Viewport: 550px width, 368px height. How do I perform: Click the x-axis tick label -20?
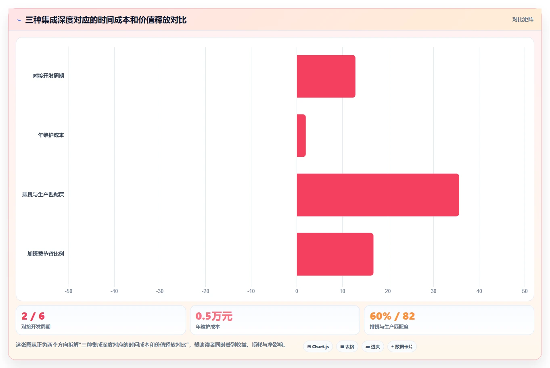[205, 291]
